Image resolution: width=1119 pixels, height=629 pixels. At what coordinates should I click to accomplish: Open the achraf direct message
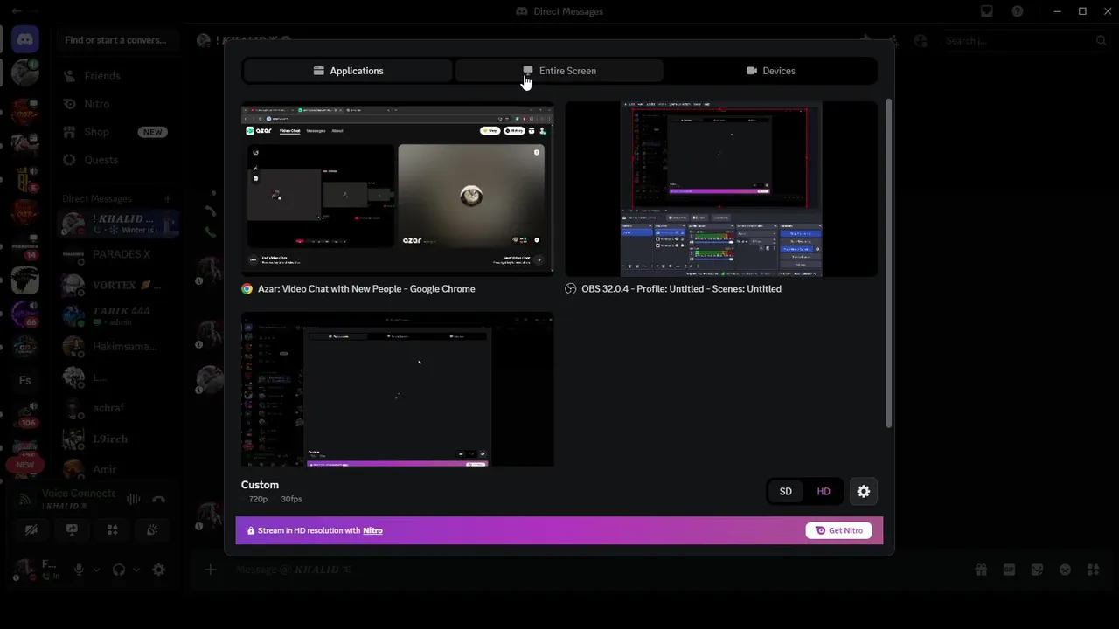pos(118,408)
